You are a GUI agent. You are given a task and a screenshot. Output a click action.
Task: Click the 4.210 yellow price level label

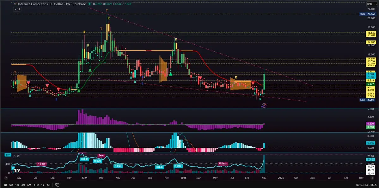pos(371,90)
